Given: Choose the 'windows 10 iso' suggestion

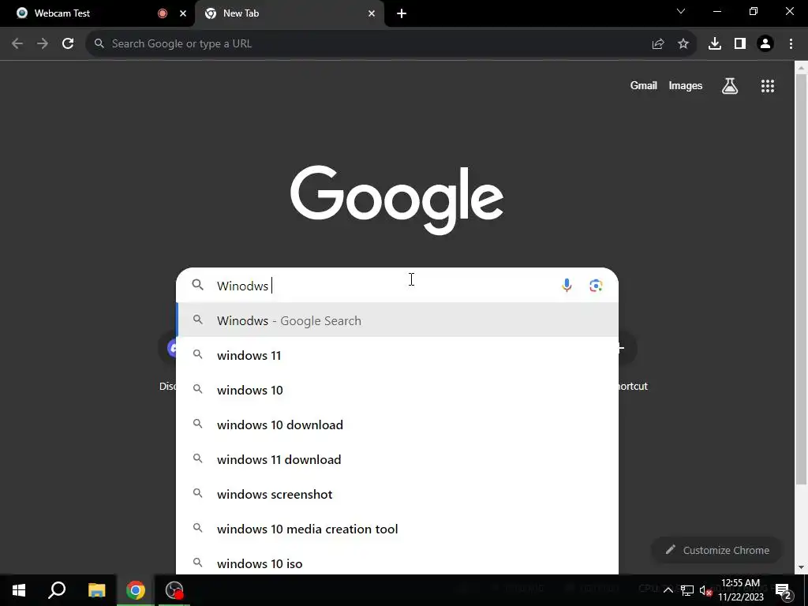Looking at the screenshot, I should 398,562.
